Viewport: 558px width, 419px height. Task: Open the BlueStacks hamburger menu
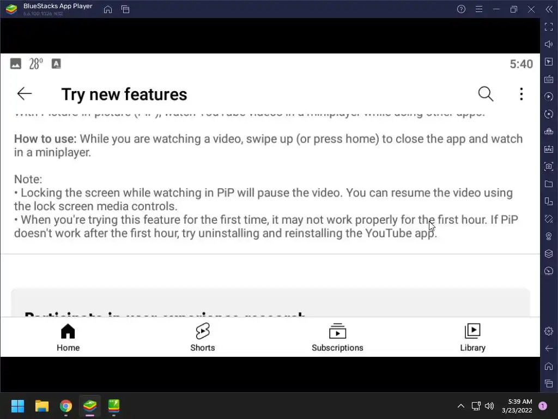pos(479,9)
